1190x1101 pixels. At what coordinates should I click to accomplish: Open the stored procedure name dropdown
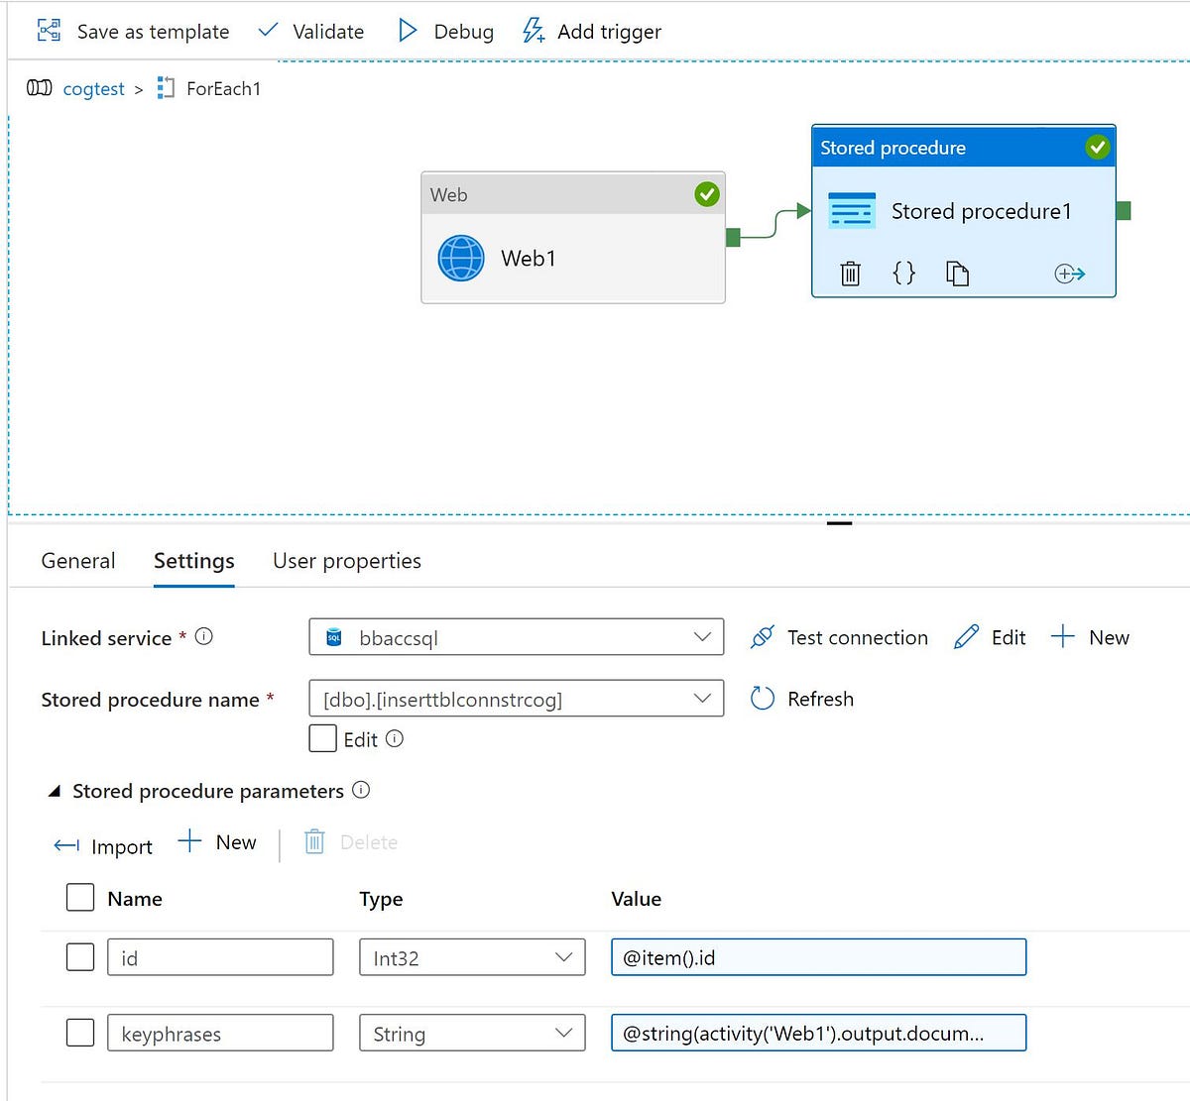(x=702, y=699)
